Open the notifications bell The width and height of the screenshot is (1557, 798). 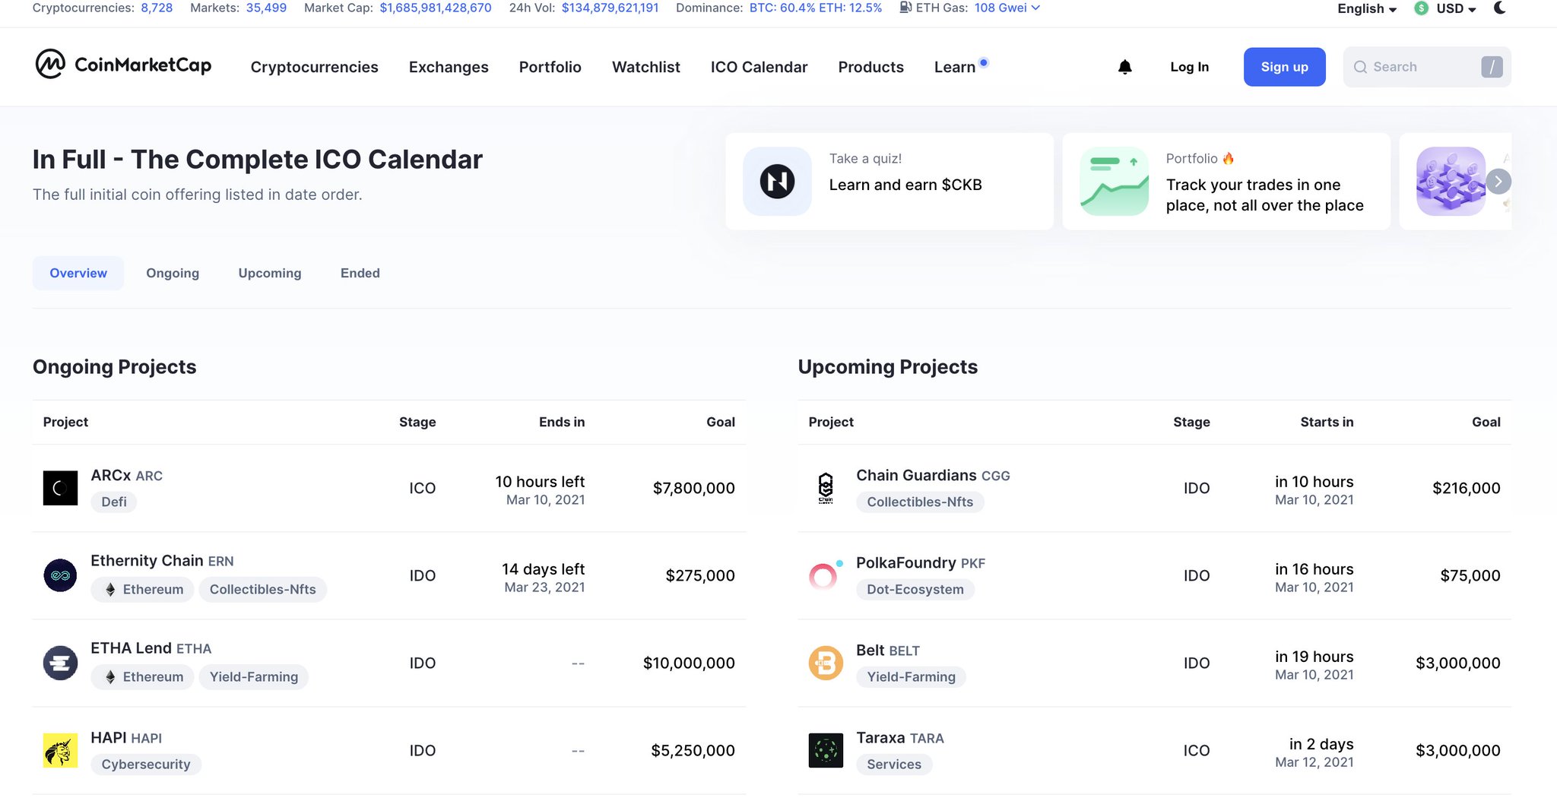[1125, 67]
